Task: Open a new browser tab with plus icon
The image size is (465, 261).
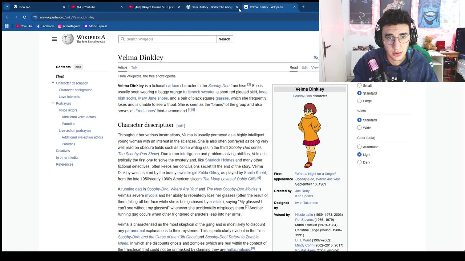Action: tap(303, 7)
